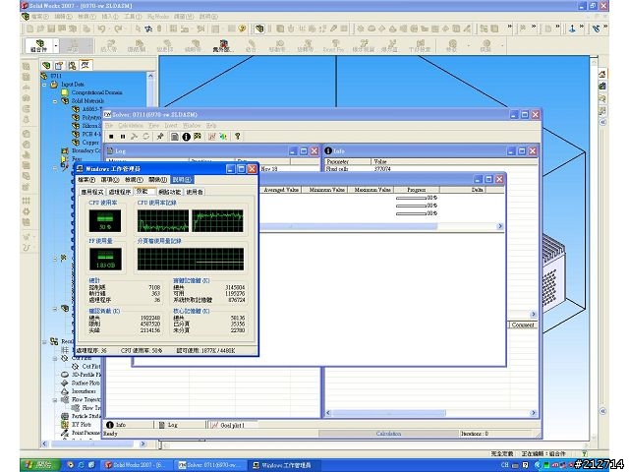Click the checkered flag goal icon in Solver toolbar
The height and width of the screenshot is (472, 629).
198,137
